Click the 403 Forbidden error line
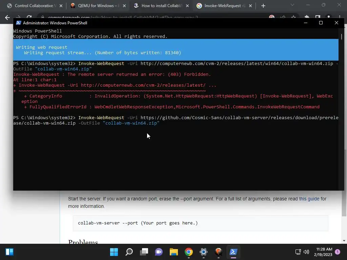The width and height of the screenshot is (347, 260). 112,74
